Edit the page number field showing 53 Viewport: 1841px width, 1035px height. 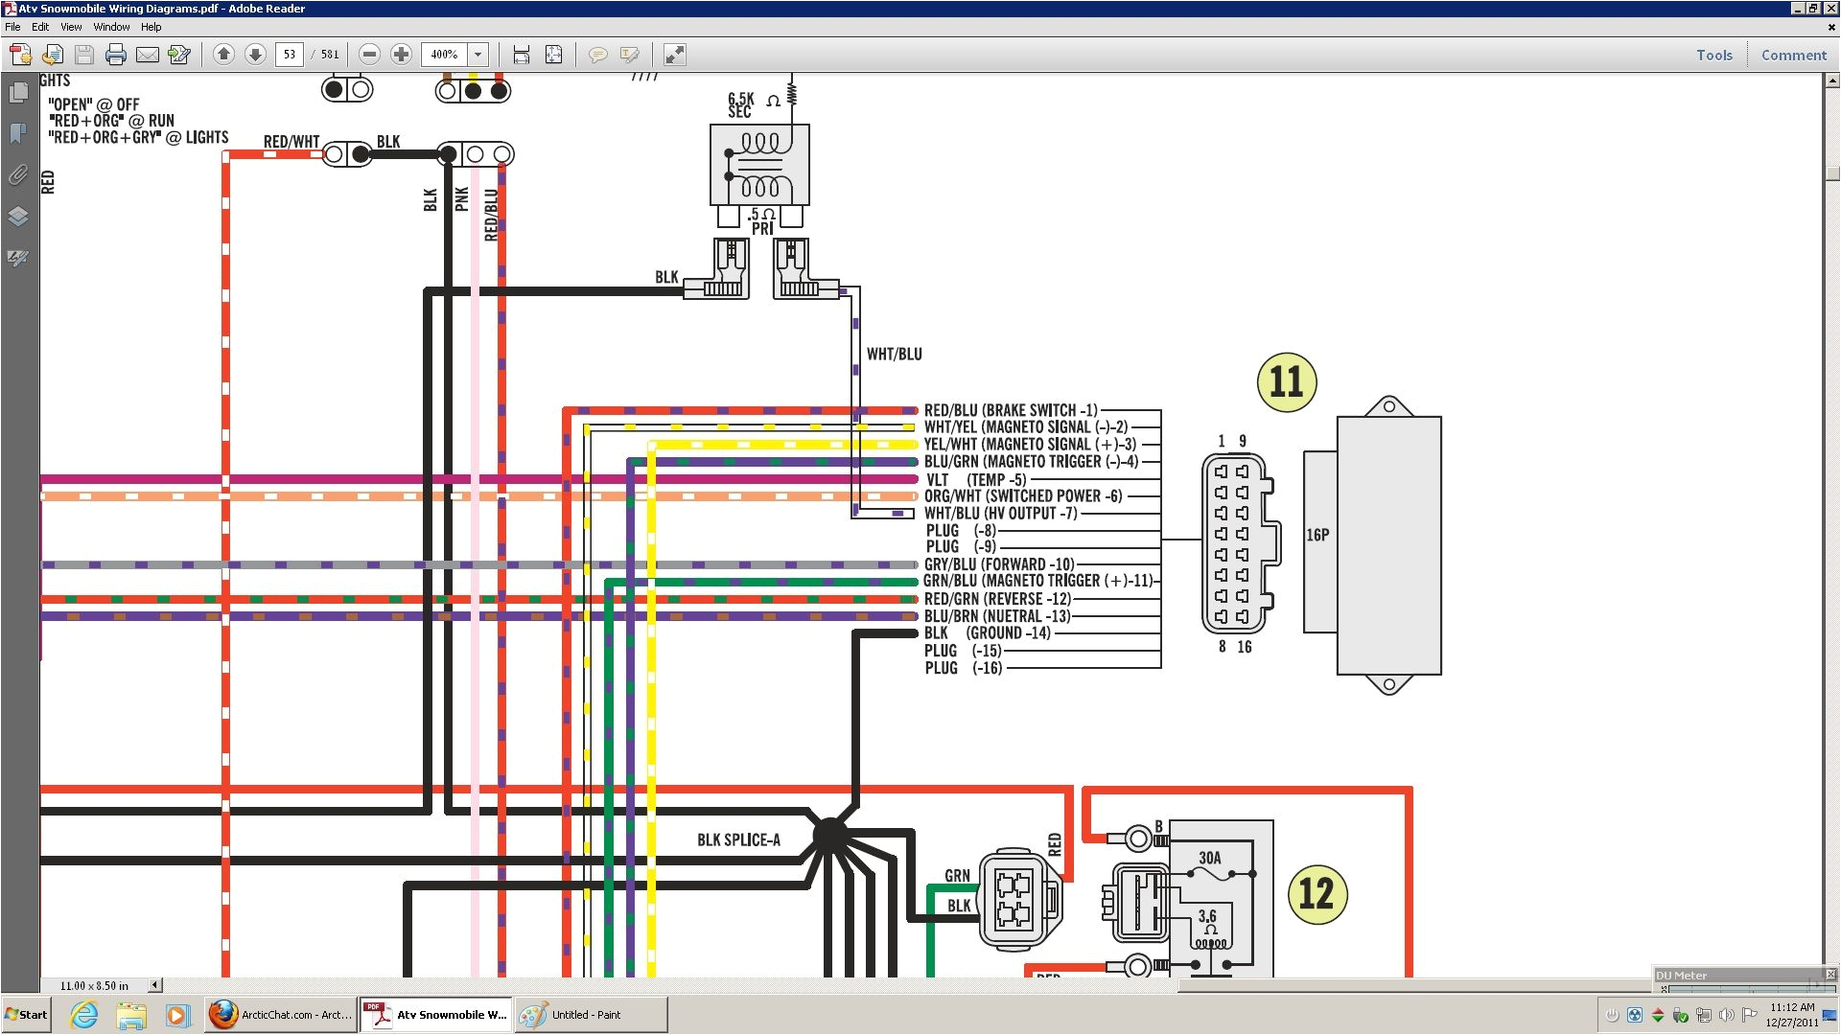coord(290,55)
